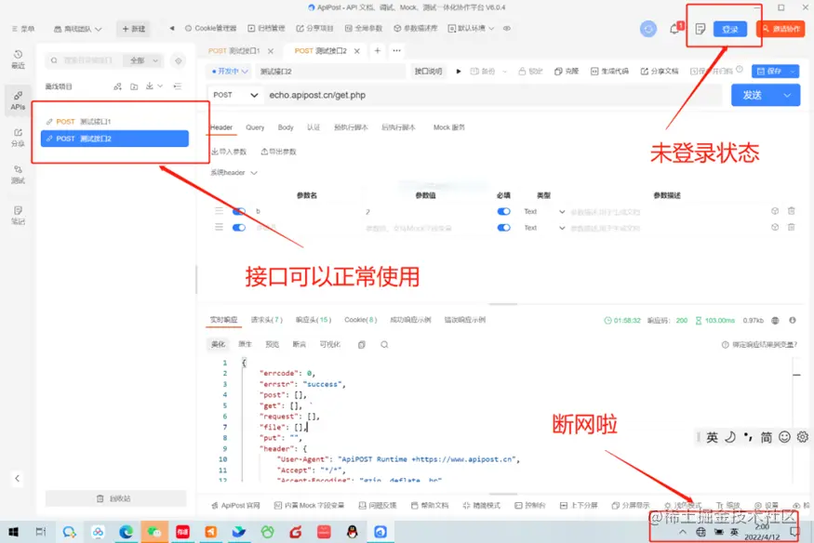Open the 响应头(15) response tab

click(313, 320)
